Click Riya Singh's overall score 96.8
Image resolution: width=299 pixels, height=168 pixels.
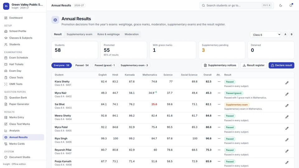click(x=208, y=139)
